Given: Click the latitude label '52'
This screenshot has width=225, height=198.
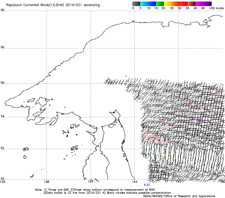Looking at the screenshot, I should (x=2, y=148).
